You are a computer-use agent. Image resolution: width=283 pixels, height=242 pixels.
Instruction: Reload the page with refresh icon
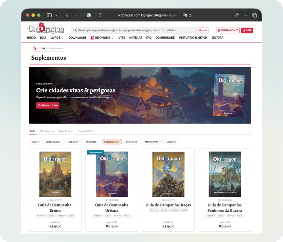[x=190, y=15]
